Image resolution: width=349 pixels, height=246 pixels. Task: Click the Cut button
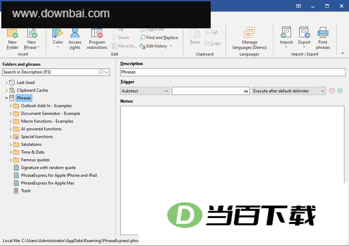pyautogui.click(x=211, y=32)
